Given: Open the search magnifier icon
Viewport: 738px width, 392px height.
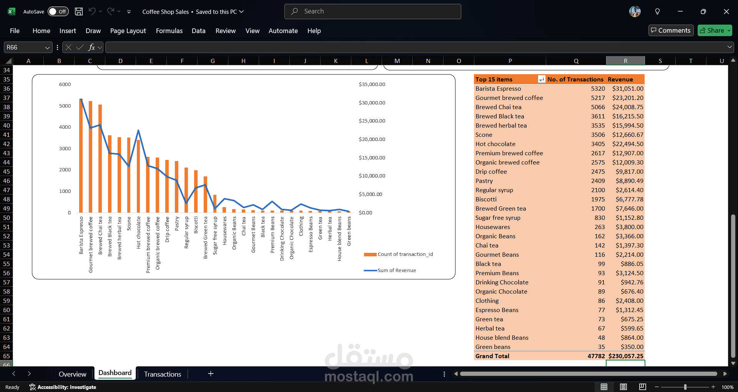Looking at the screenshot, I should point(295,12).
